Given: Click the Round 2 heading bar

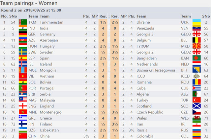Looking at the screenshot, I should (105, 10).
